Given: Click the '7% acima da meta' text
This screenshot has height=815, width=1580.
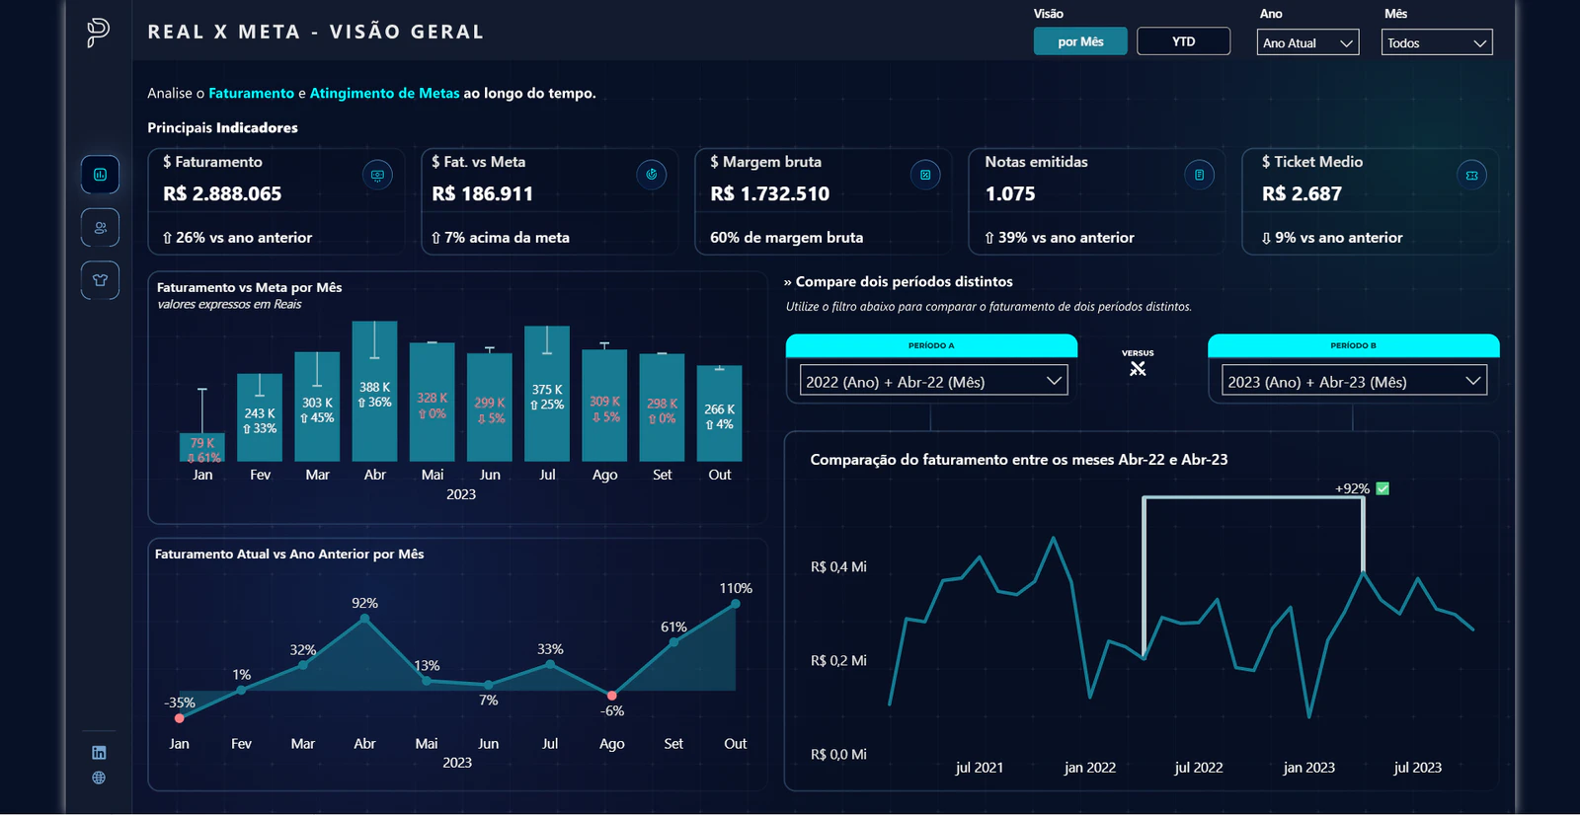Looking at the screenshot, I should [501, 238].
